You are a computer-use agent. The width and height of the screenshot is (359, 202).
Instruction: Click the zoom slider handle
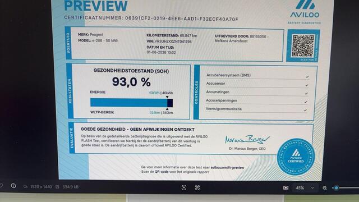click(336, 188)
